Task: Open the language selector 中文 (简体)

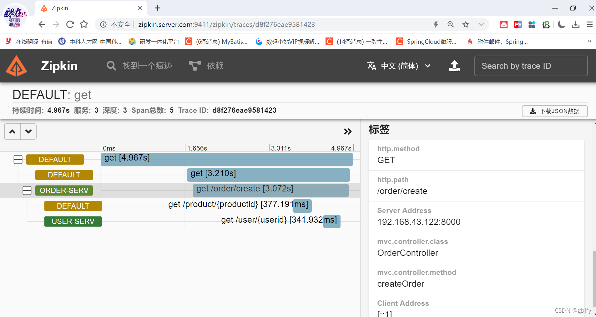Action: point(399,66)
